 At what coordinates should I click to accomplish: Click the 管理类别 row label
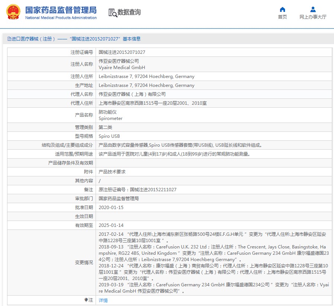[x=84, y=127]
